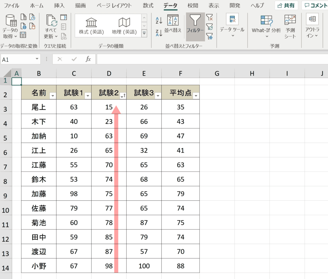Select column H header
The width and height of the screenshot is (328, 279).
click(252, 74)
